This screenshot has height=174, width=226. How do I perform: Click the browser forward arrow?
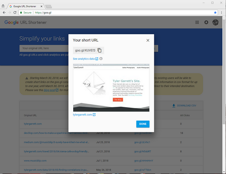tap(10, 13)
